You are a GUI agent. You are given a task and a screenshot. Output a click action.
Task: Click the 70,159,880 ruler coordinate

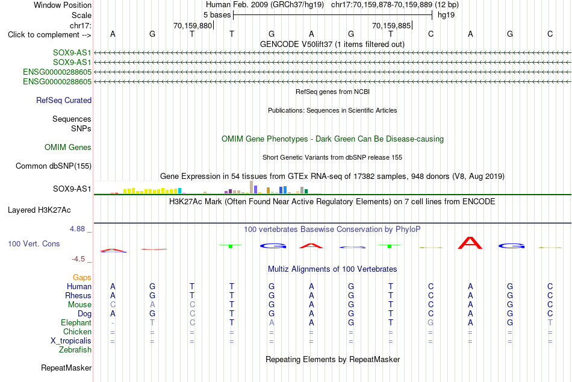click(193, 25)
